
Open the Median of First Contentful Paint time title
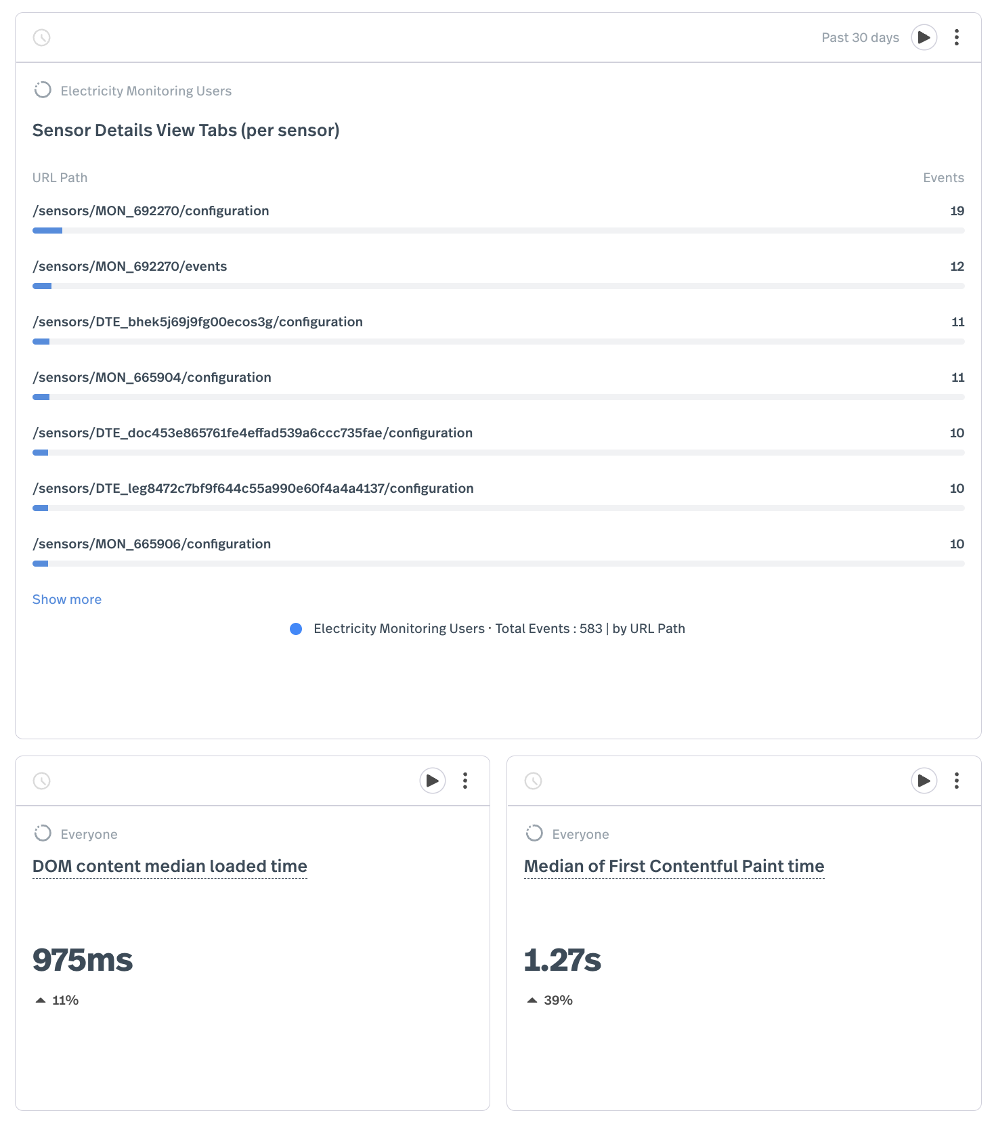coord(674,866)
